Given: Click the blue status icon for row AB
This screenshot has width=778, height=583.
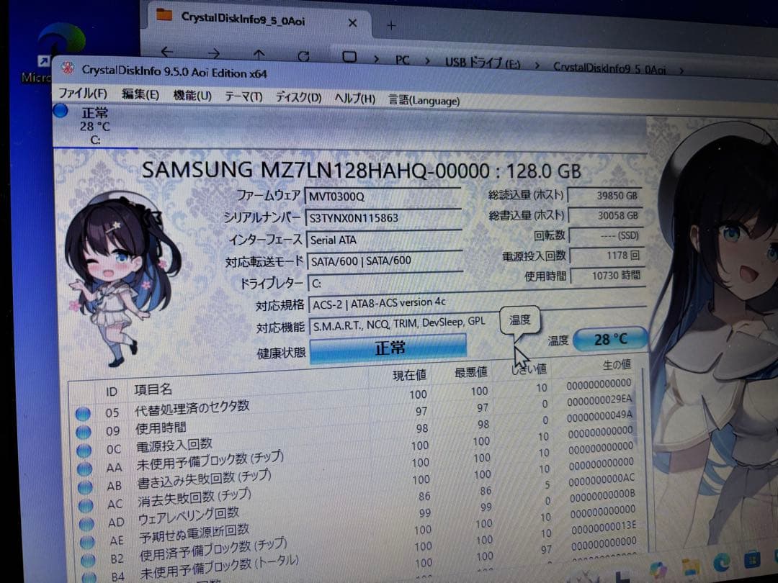Looking at the screenshot, I should [x=85, y=487].
